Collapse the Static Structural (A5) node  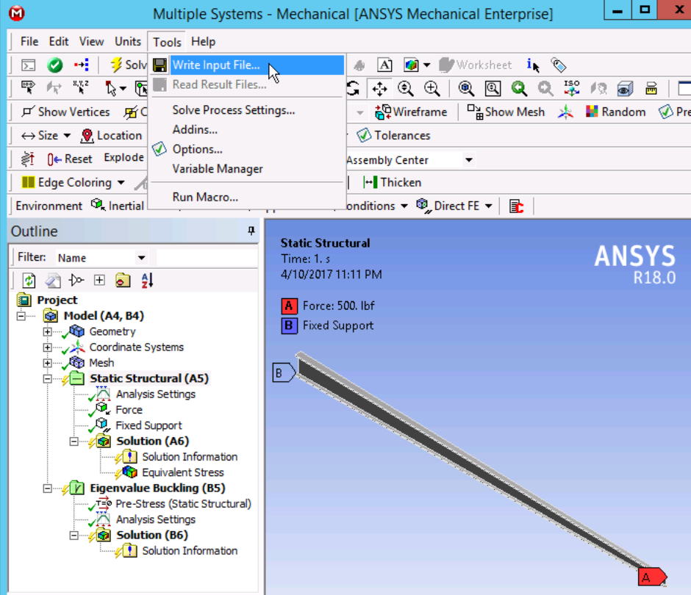point(48,378)
